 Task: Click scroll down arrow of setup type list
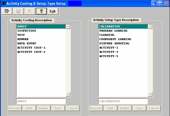pyautogui.click(x=150, y=94)
